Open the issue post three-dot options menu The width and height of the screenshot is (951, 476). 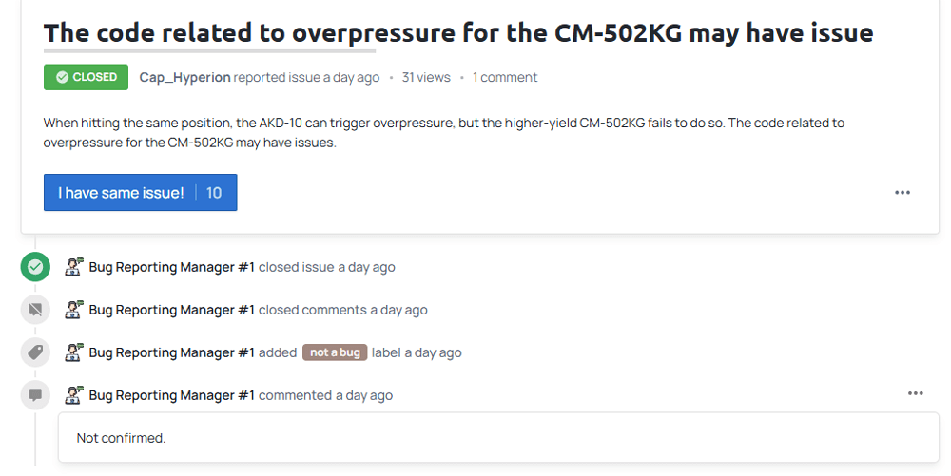pos(902,193)
